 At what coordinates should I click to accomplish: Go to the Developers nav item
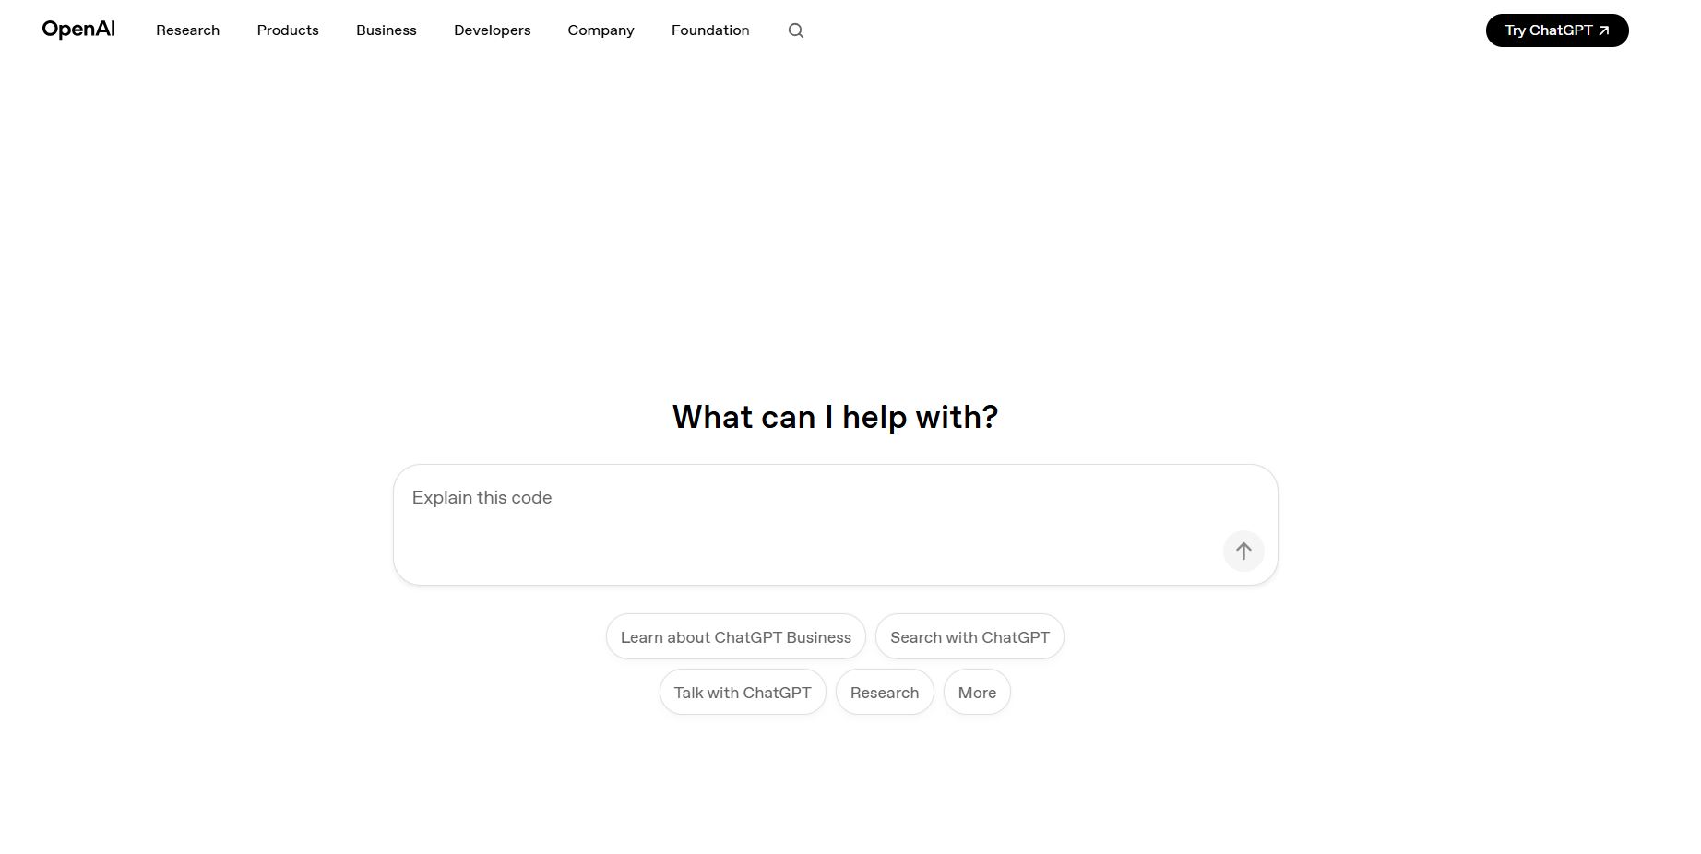click(x=492, y=30)
